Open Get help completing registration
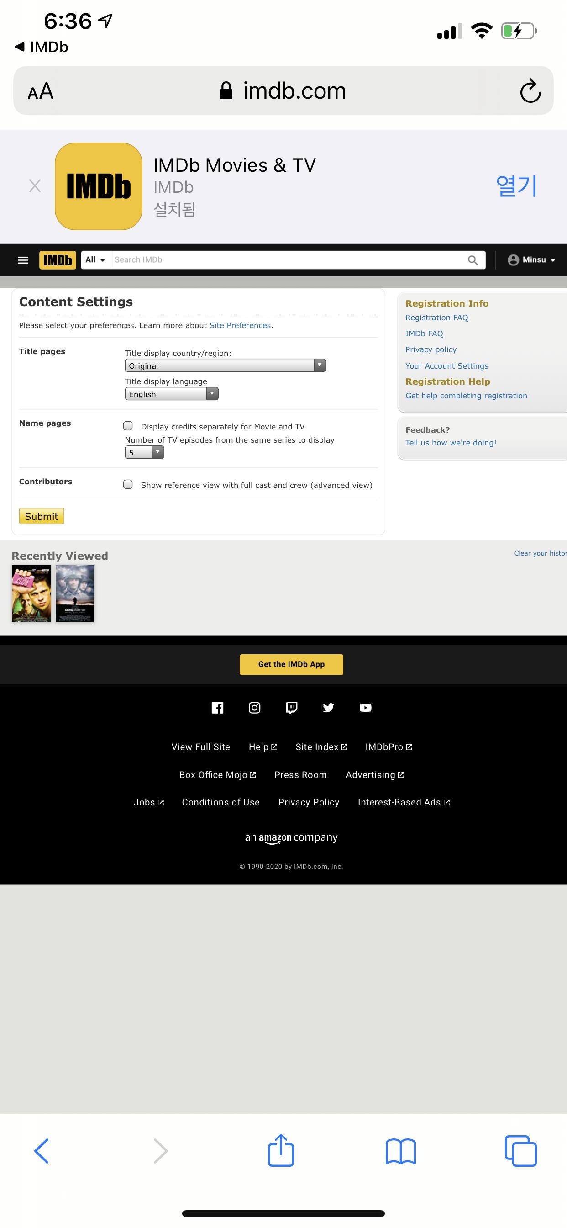 (x=466, y=396)
